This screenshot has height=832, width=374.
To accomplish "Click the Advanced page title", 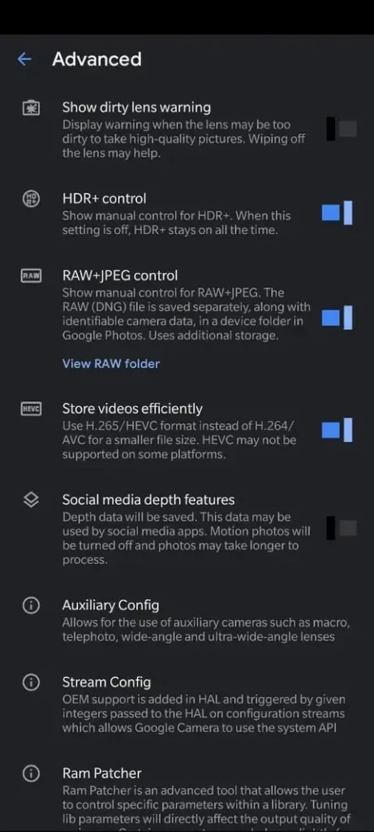I will [97, 58].
